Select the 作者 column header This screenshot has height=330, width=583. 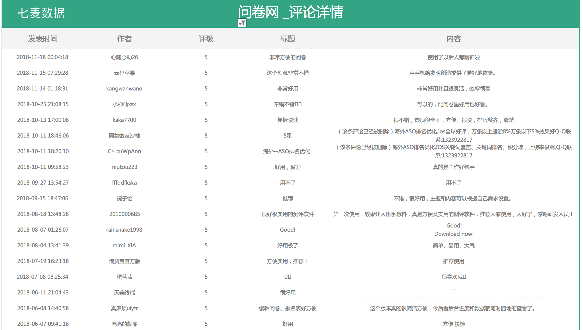tap(124, 39)
